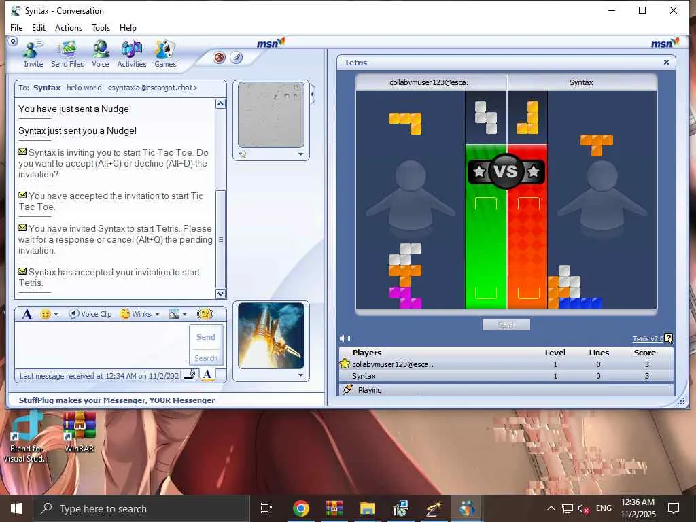Viewport: 696px width, 522px height.
Task: Open Blend for Visual Studio shortcut
Action: coord(27,436)
